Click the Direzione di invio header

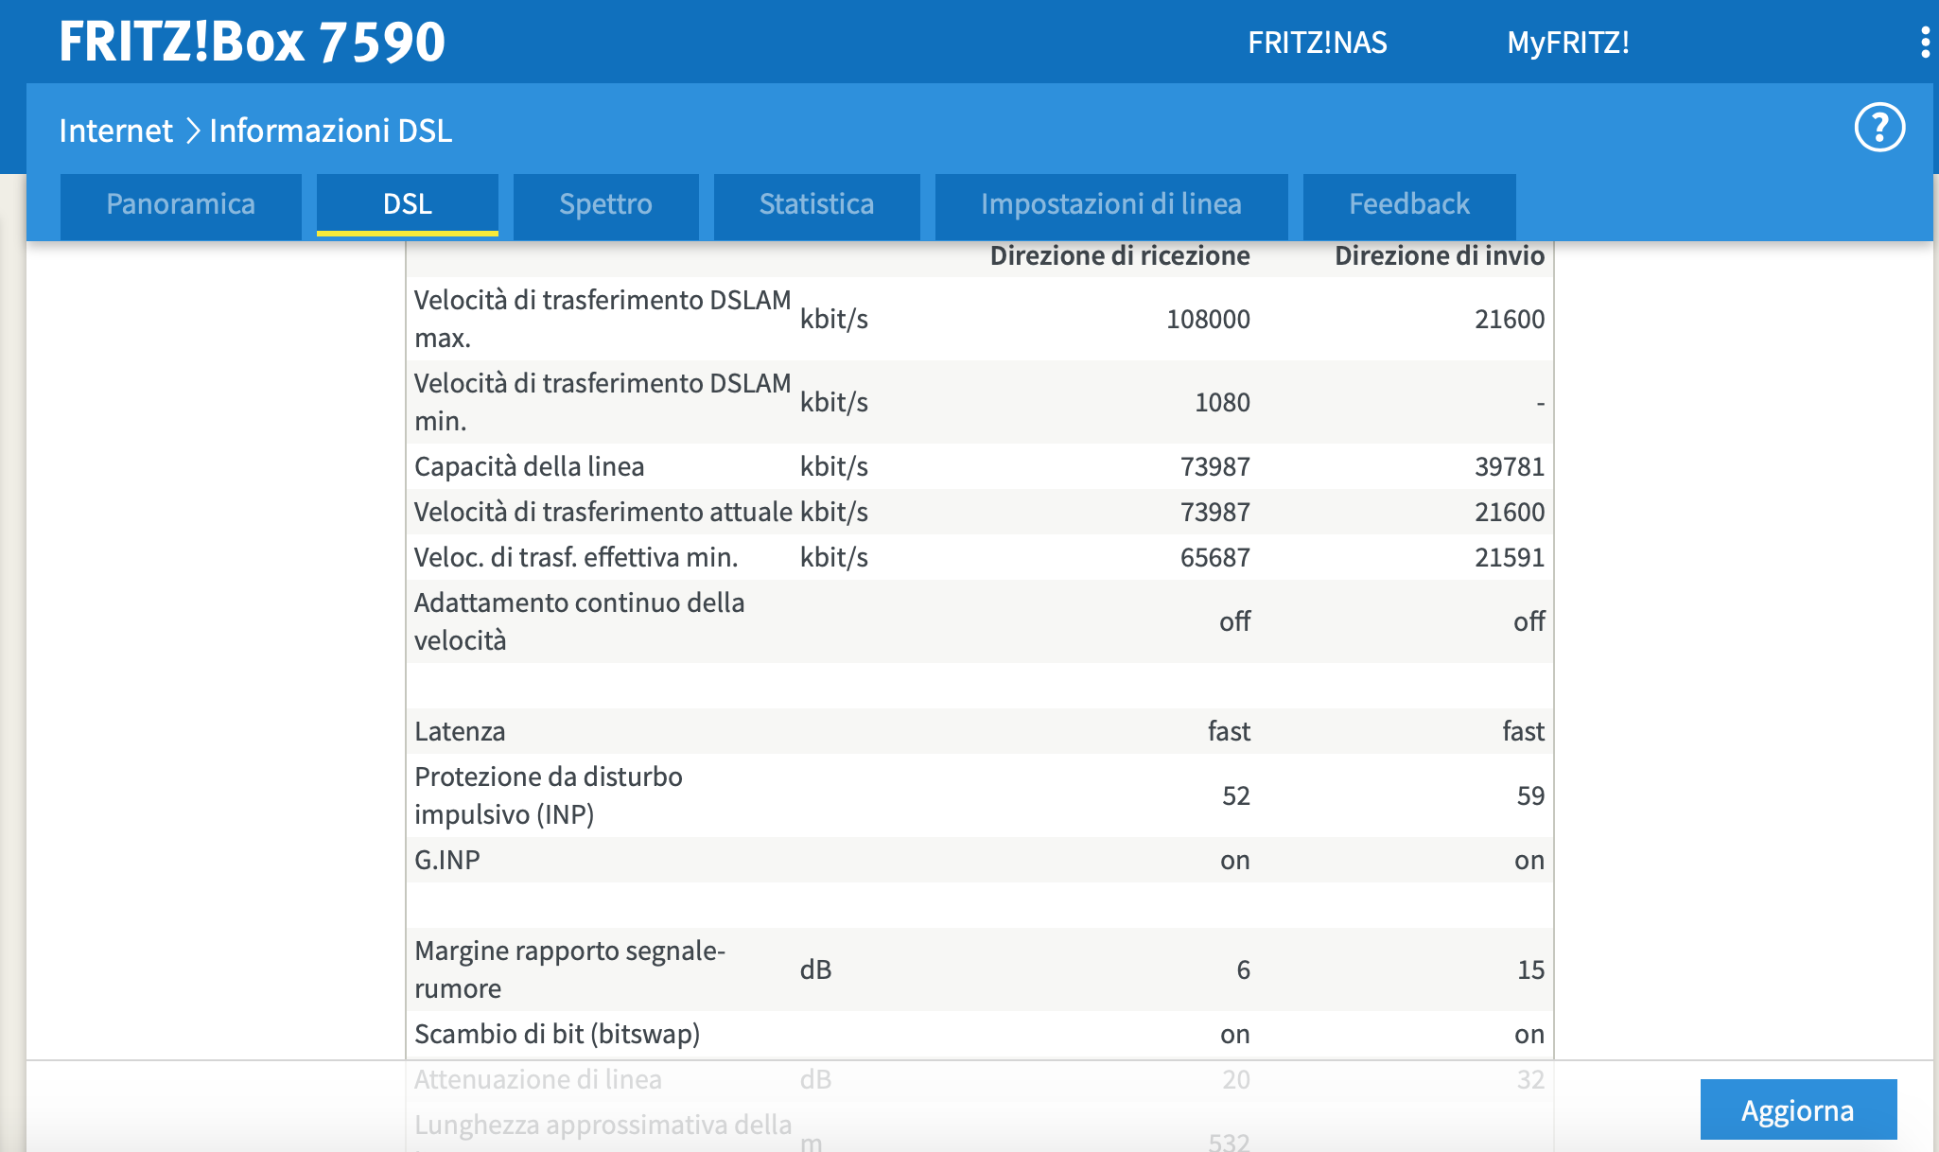tap(1439, 256)
